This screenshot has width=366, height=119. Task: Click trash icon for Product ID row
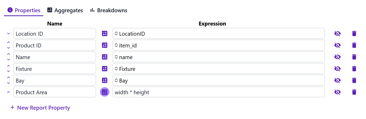(354, 45)
